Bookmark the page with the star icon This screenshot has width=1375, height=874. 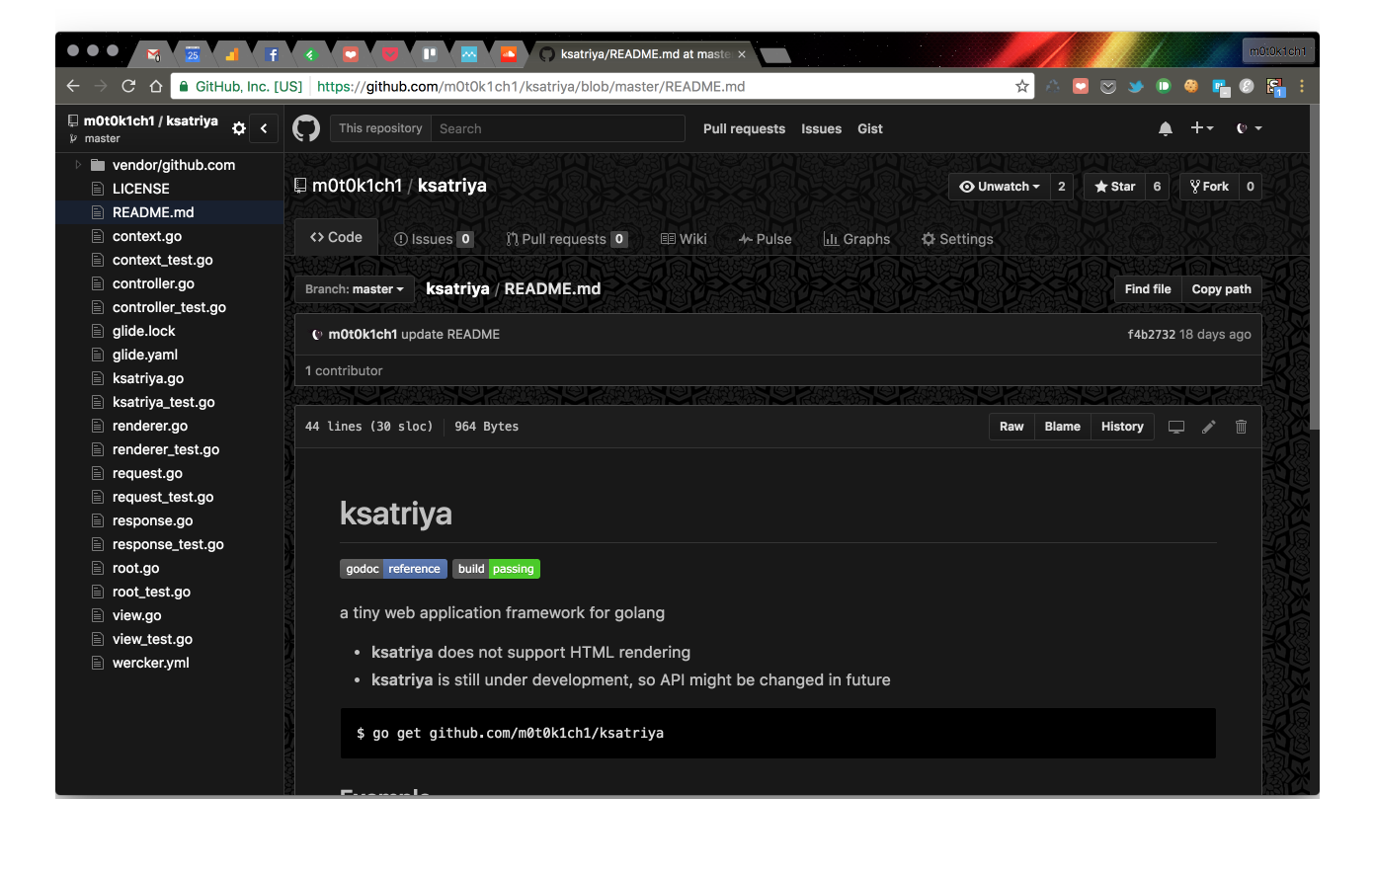(x=1021, y=87)
